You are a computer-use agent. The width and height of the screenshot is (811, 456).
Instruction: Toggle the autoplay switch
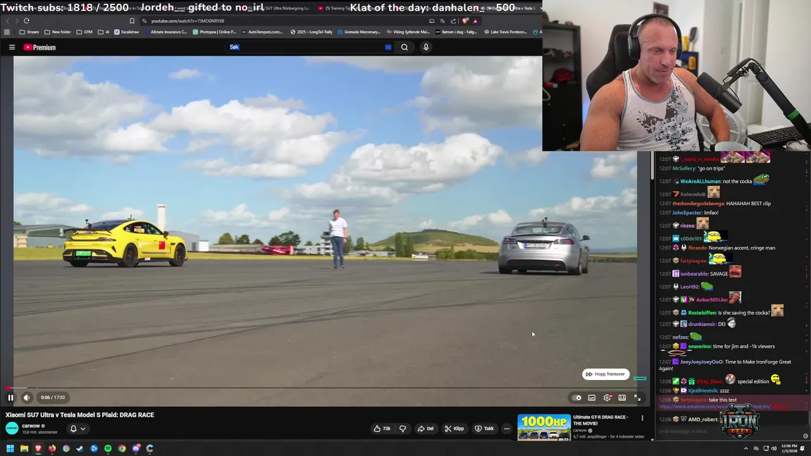pyautogui.click(x=577, y=398)
